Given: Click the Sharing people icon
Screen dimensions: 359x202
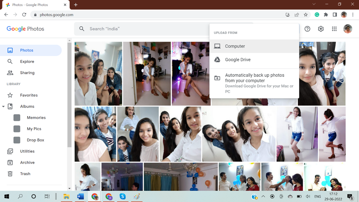Looking at the screenshot, I should pos(10,73).
